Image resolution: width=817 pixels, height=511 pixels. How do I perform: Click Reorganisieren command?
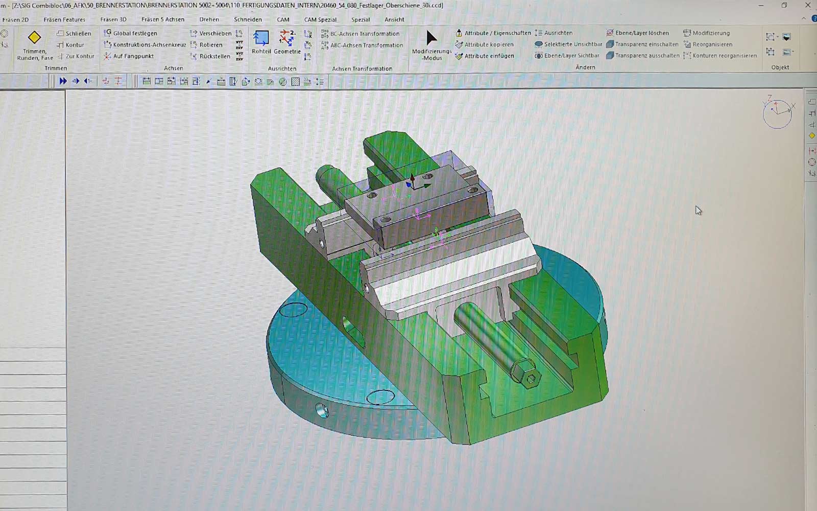[707, 44]
